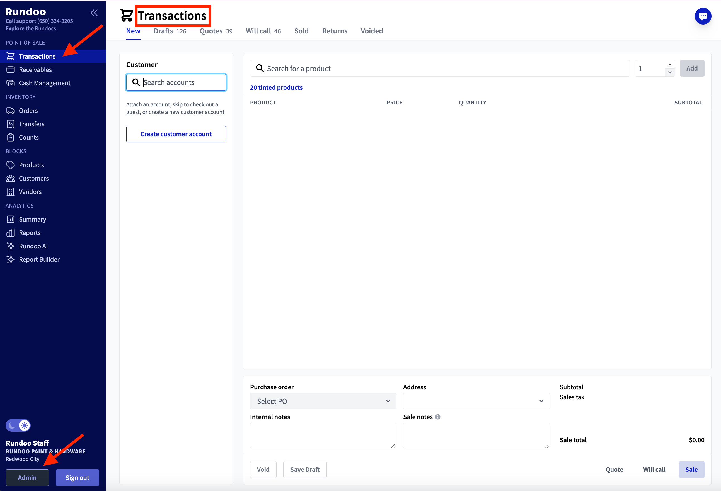This screenshot has height=491, width=721.
Task: Click the Void button
Action: point(263,469)
